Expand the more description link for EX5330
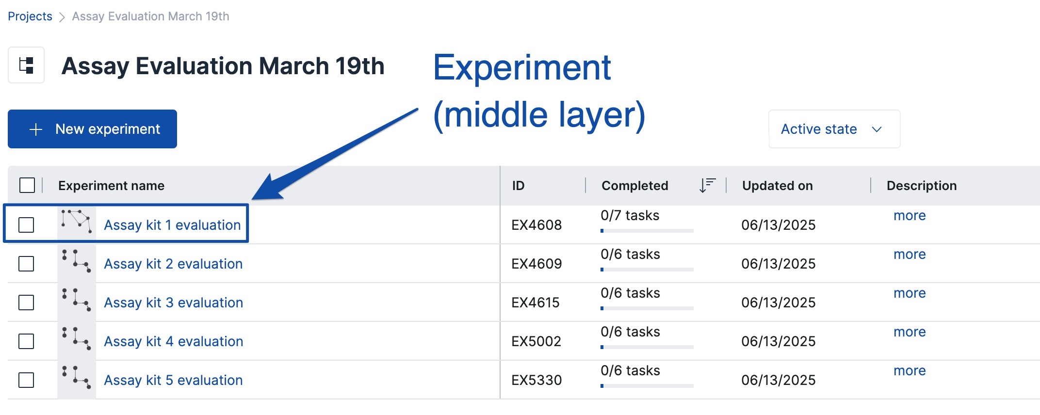1040x415 pixels. [910, 370]
